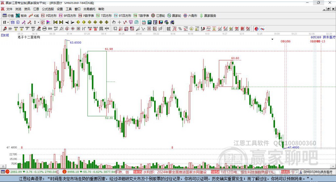Activate the crosshair cursor tool
The image size is (336, 182).
[x=119, y=22]
